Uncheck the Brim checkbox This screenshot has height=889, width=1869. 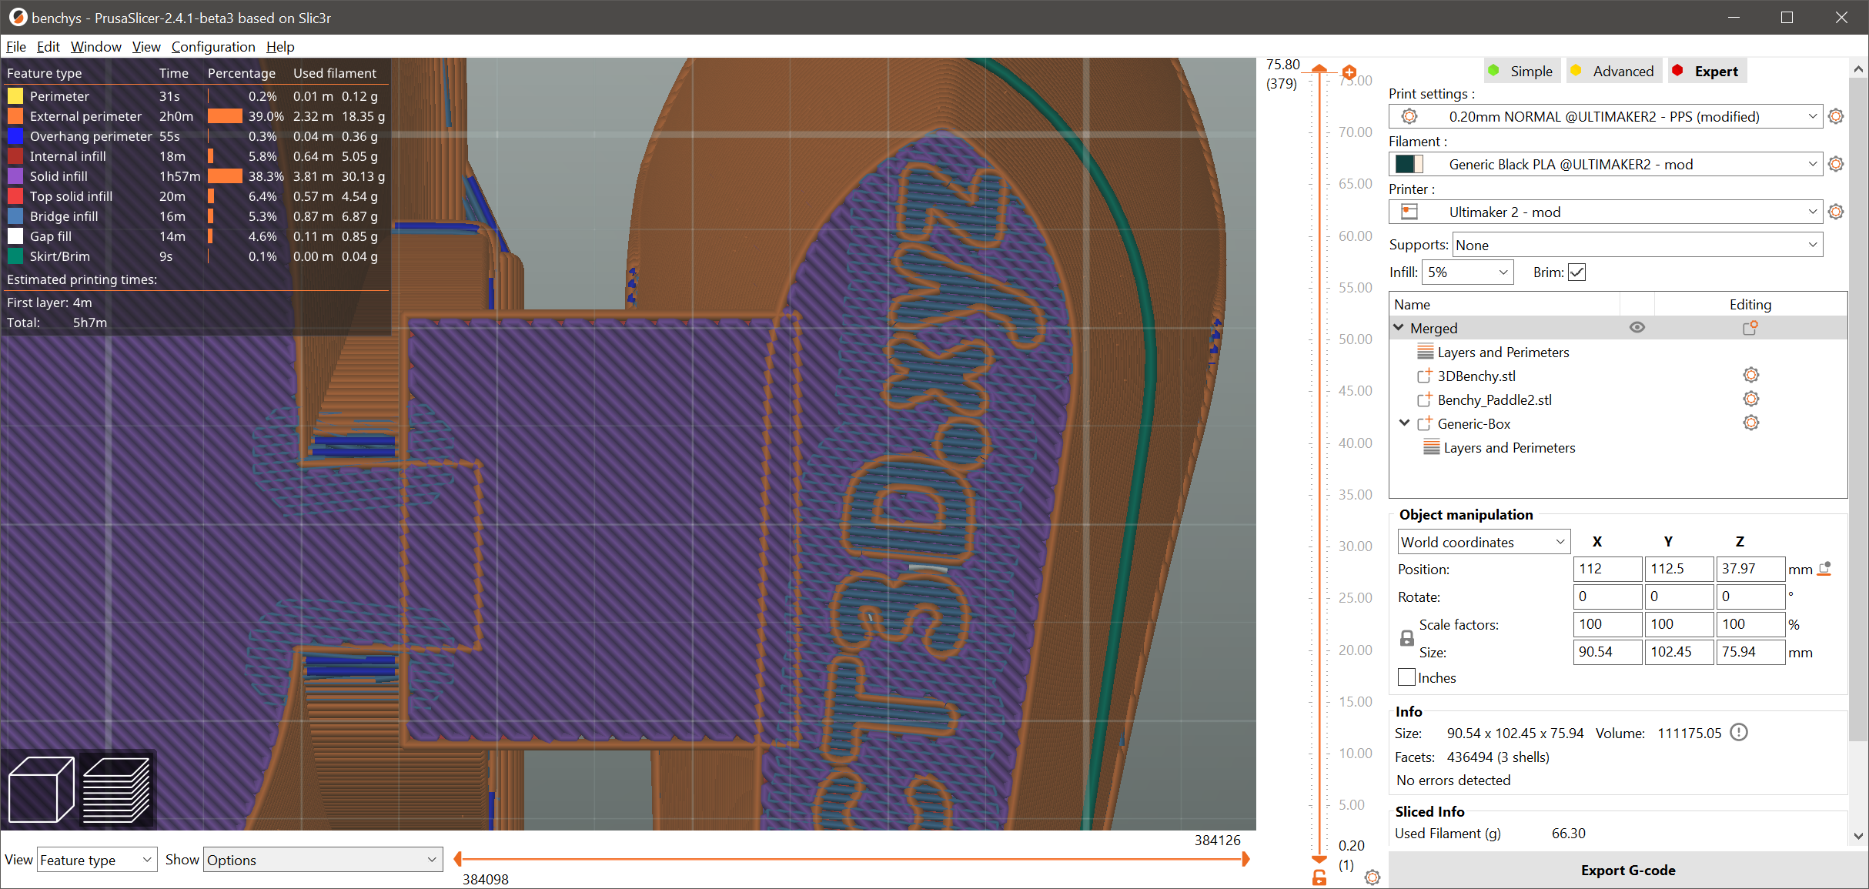coord(1576,272)
